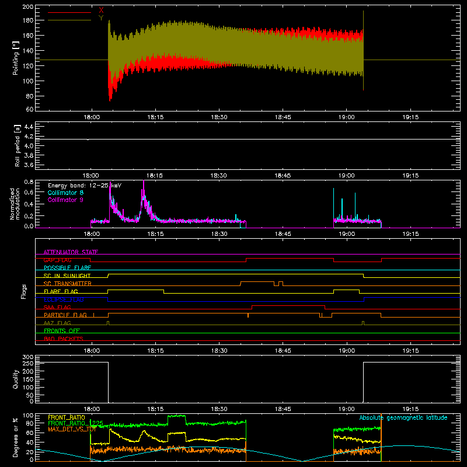467x467 pixels.
Task: Click the olive Y legend line sample
Action: click(x=69, y=20)
